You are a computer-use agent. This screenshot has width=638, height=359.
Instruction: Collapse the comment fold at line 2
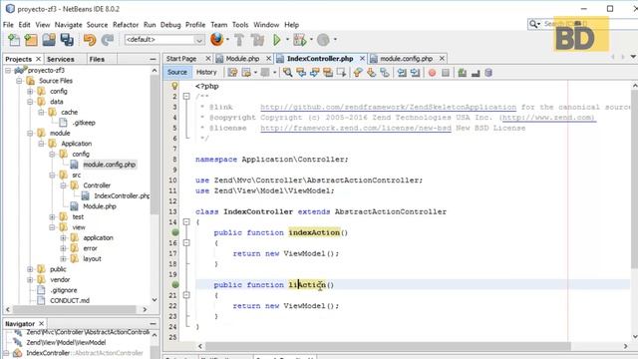click(x=186, y=97)
